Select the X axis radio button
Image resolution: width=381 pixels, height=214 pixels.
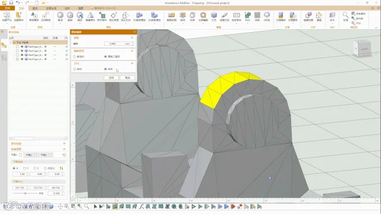click(x=14, y=168)
